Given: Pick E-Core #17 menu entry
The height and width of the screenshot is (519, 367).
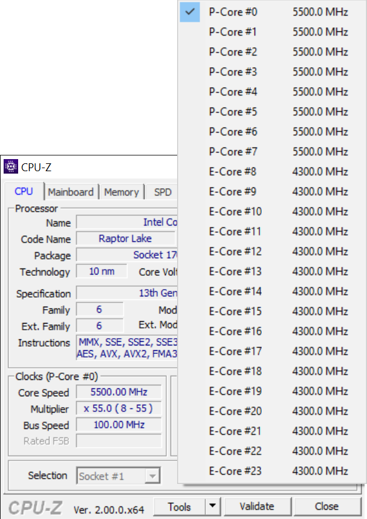Looking at the screenshot, I should (271, 351).
